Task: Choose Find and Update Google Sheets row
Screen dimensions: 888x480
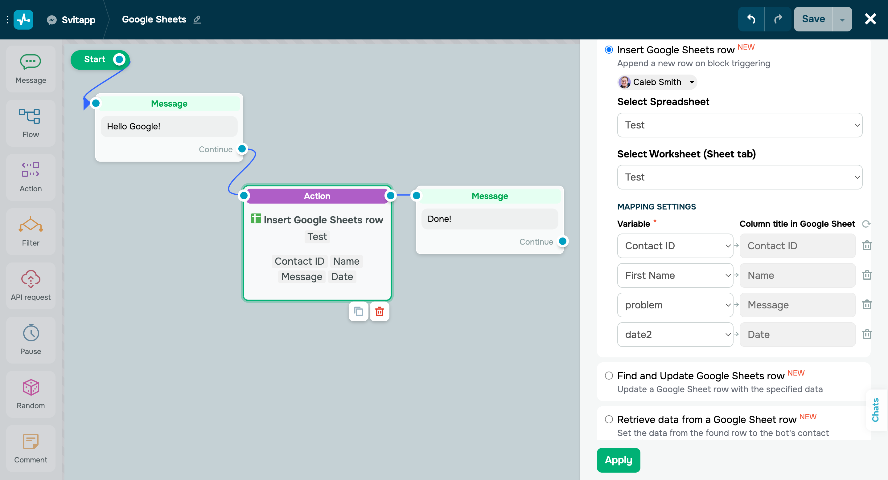Action: [609, 376]
